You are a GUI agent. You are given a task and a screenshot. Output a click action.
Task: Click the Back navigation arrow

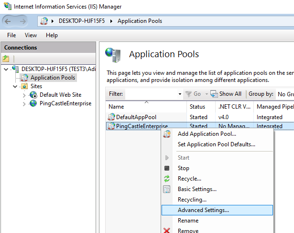[x=8, y=21]
